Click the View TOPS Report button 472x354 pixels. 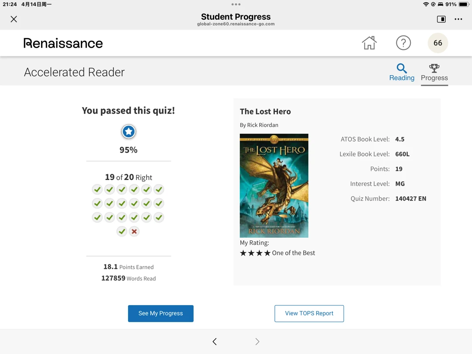(x=309, y=313)
